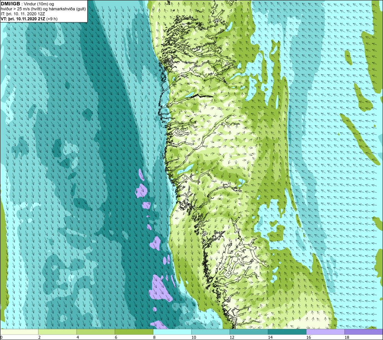Click the legend scale label '6'
This screenshot has height=340, width=383.
pyautogui.click(x=116, y=337)
